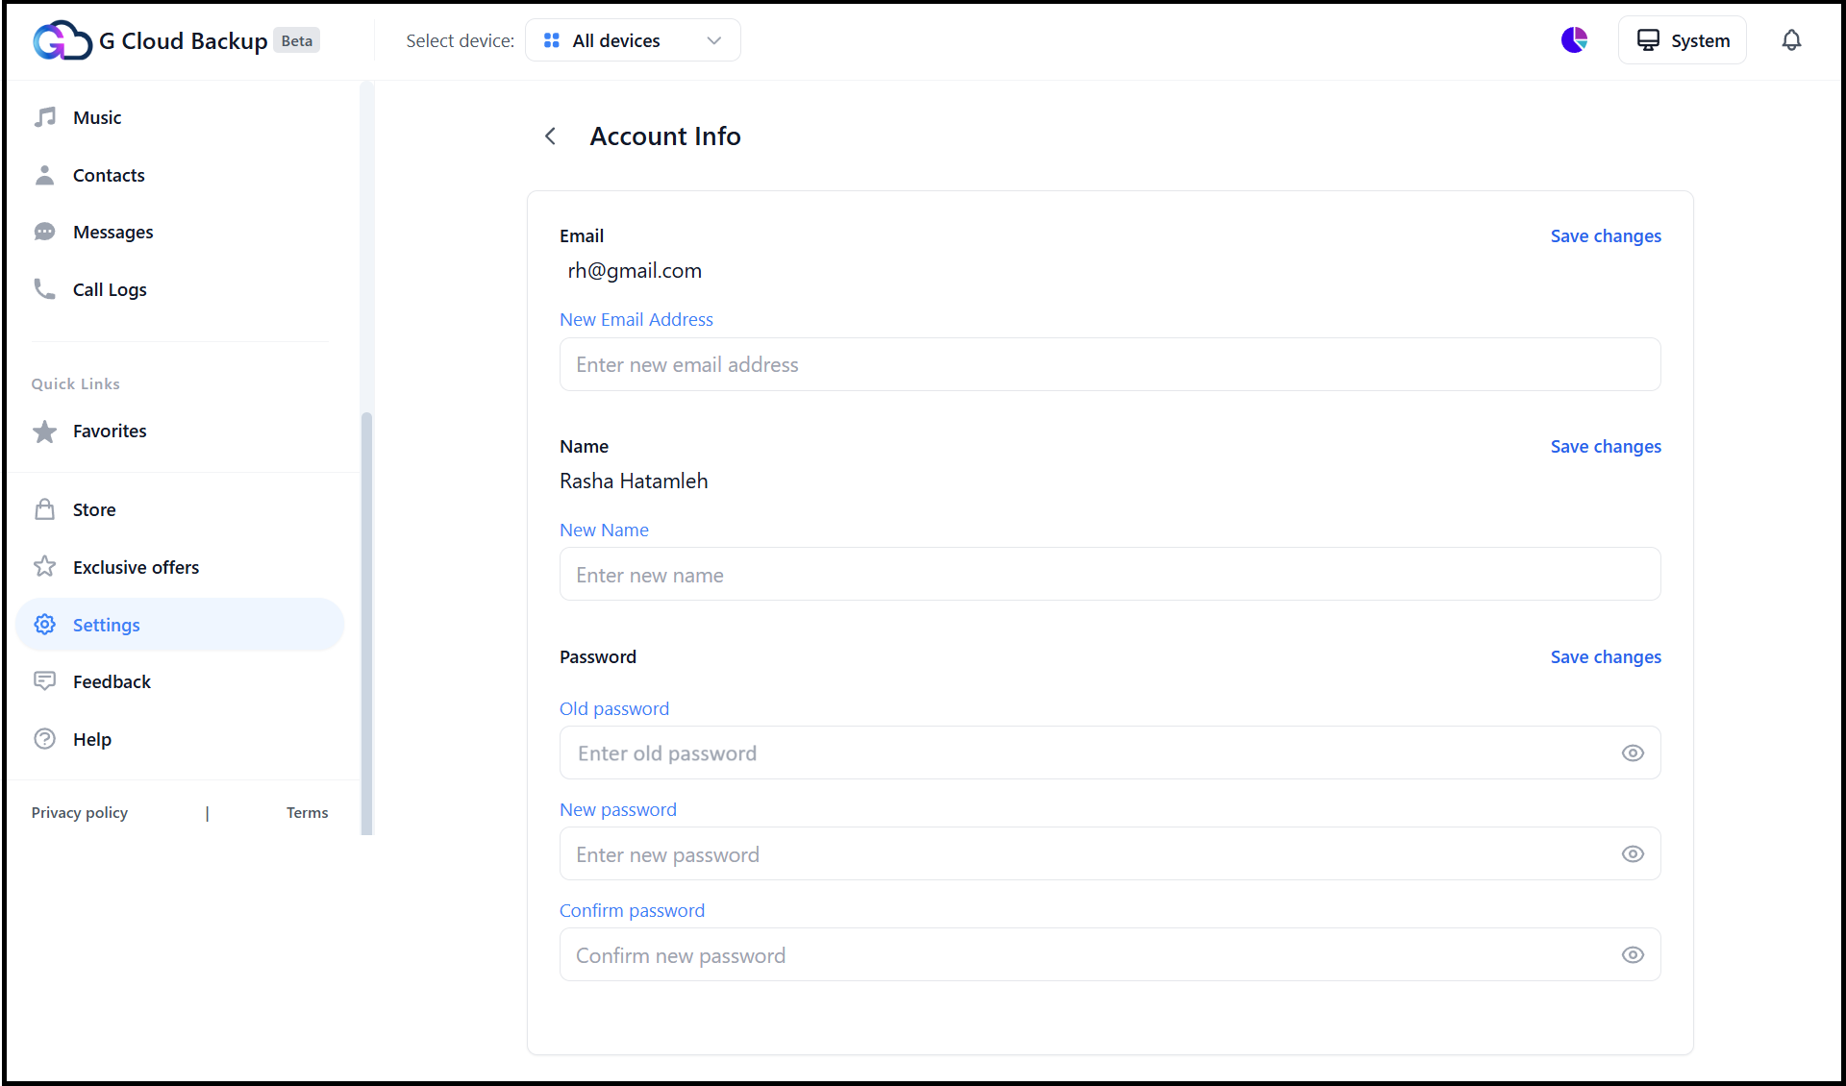1846x1086 pixels.
Task: Open the notifications bell
Action: [1792, 39]
